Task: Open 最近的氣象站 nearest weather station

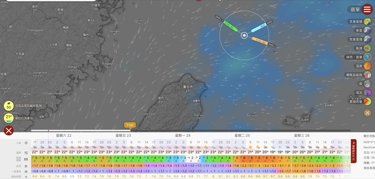Action: 9,118
